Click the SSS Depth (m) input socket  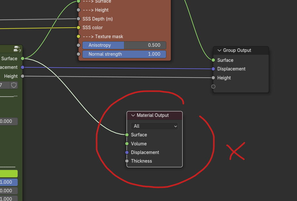78,19
